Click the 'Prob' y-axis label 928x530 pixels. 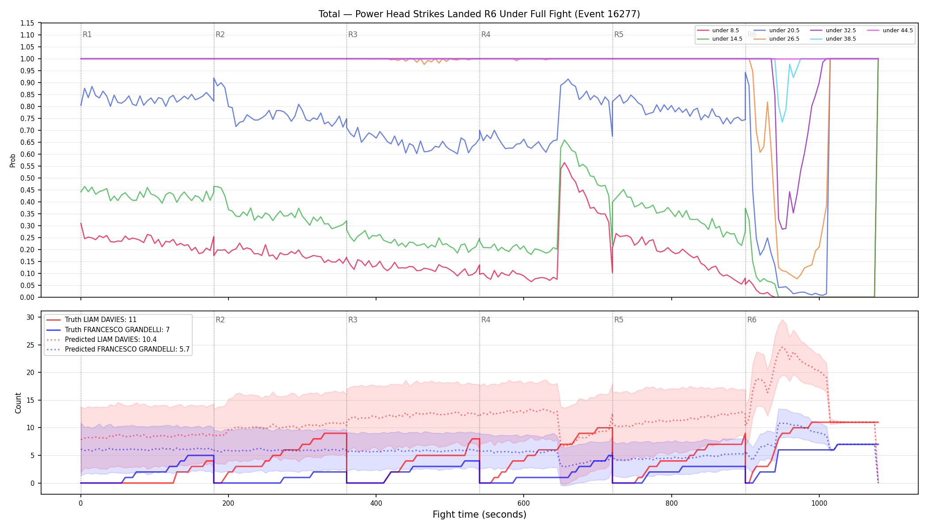12,160
